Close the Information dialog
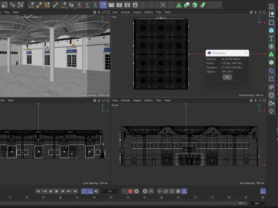 click(x=246, y=53)
